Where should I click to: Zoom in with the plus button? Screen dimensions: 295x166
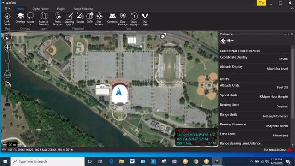tap(7, 47)
